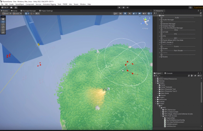203x131 pixels.
Task: Pause the game playback
Action: click(123, 8)
